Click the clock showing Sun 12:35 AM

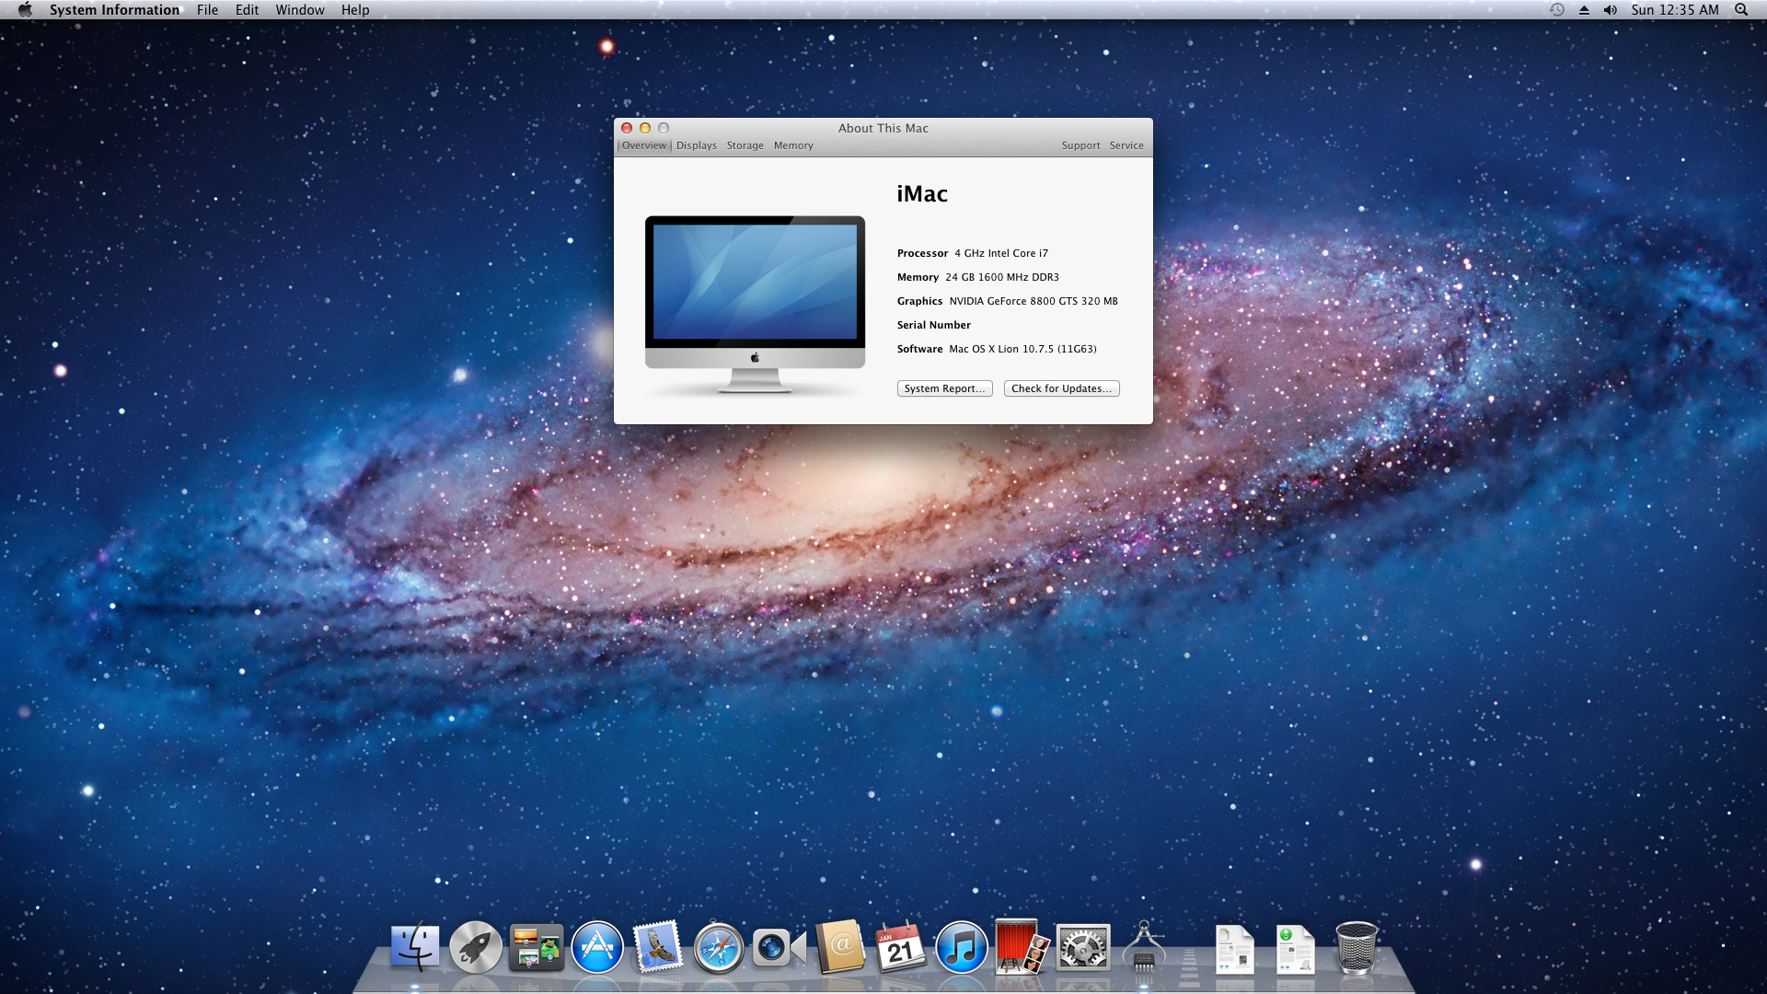[1675, 9]
